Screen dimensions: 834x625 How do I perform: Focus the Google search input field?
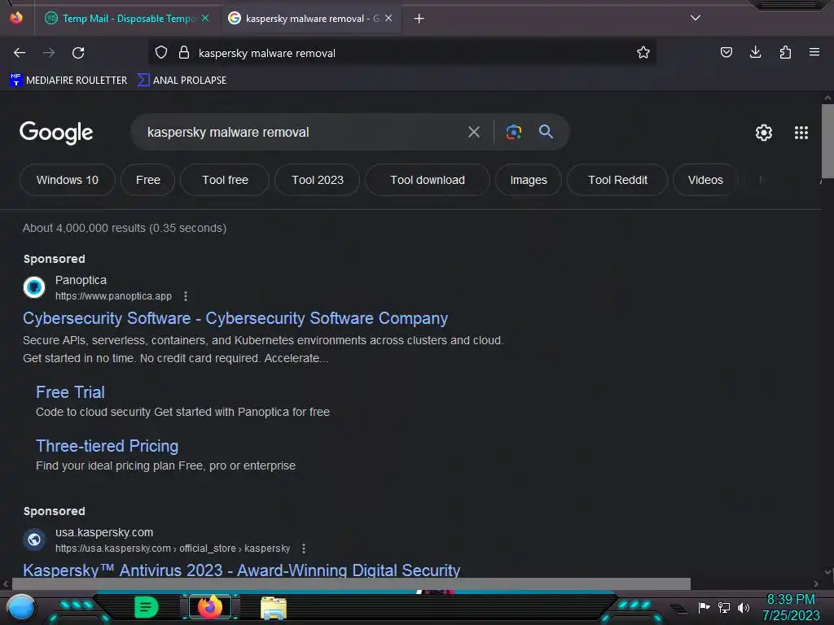(303, 132)
